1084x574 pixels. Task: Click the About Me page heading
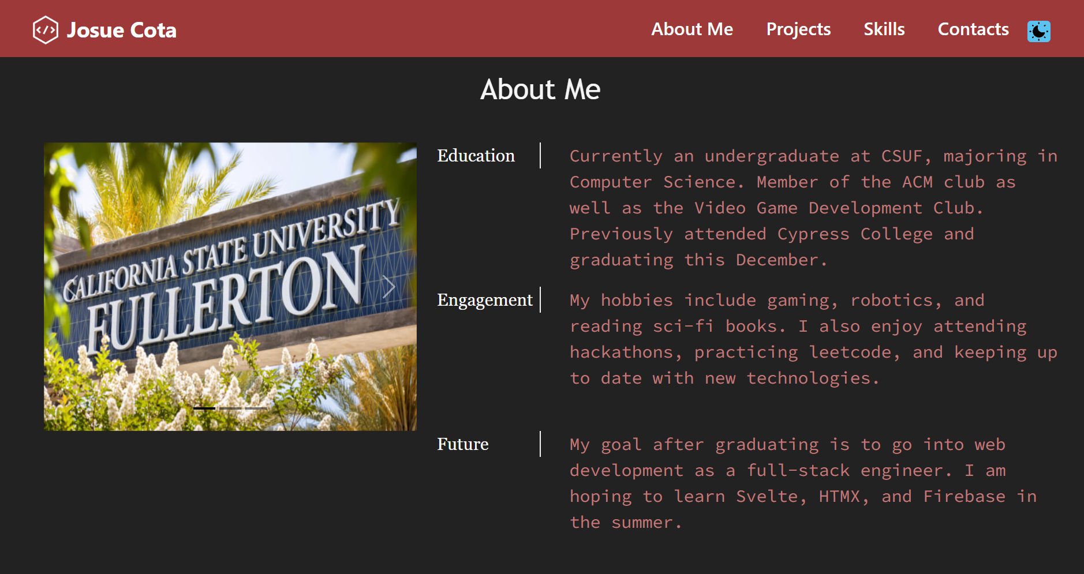click(x=540, y=89)
